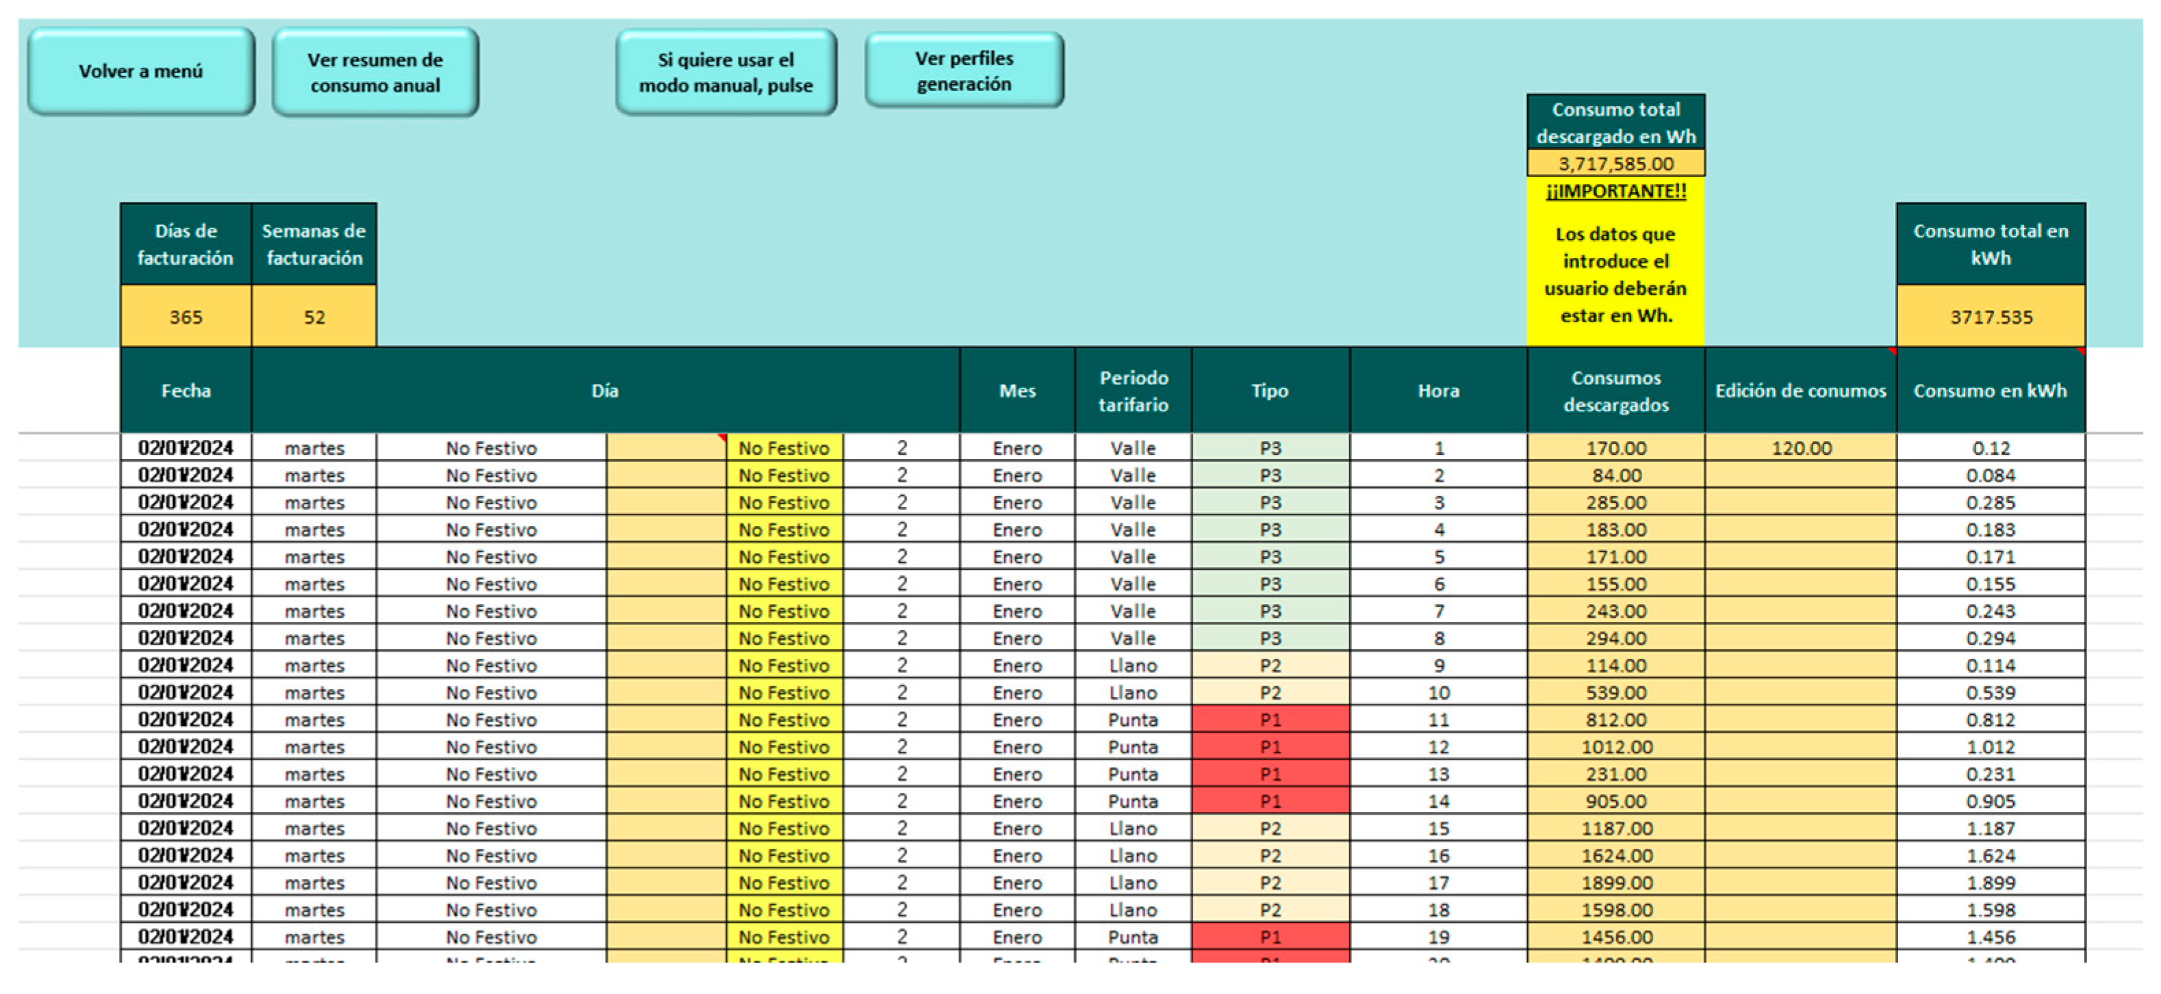Click the Fecha column header
Screen dimensions: 2161x994
pyautogui.click(x=186, y=391)
